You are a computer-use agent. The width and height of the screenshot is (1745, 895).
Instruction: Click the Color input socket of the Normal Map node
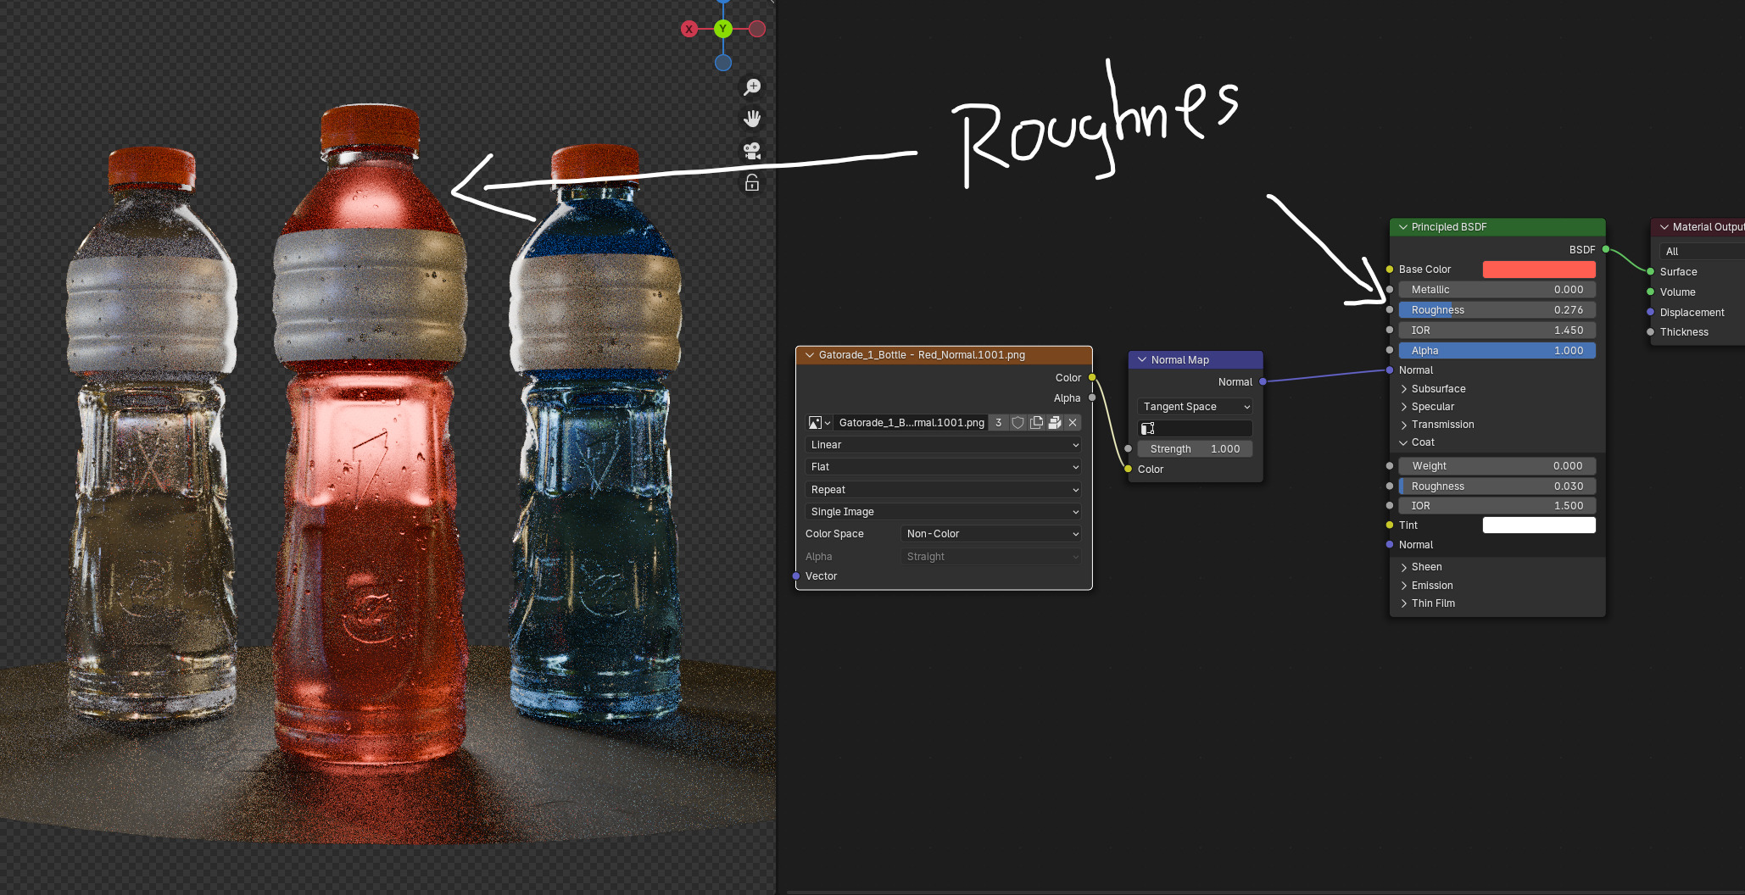(x=1128, y=470)
